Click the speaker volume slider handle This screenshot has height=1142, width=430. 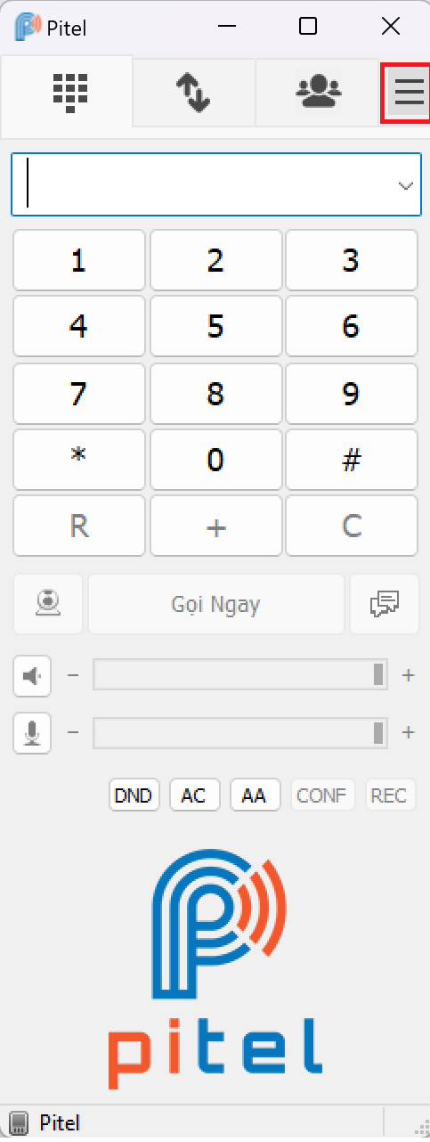click(379, 675)
